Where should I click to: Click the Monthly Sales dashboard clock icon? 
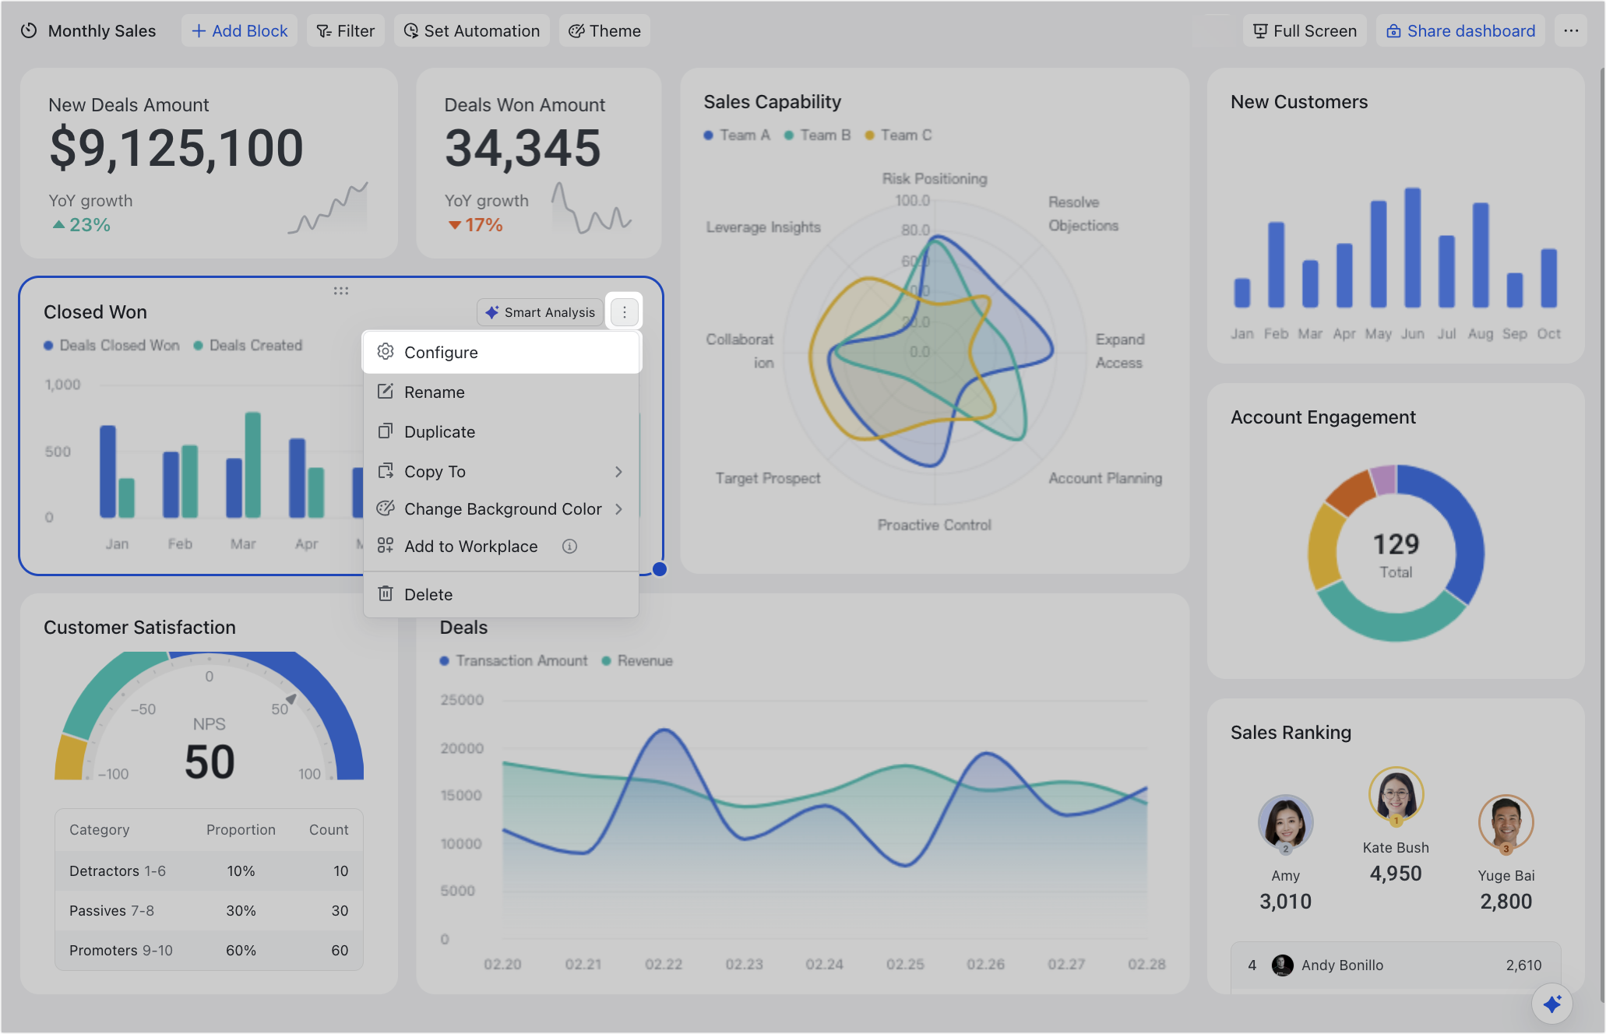(29, 31)
